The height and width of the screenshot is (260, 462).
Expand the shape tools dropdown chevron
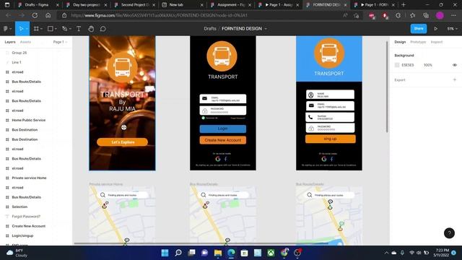click(56, 29)
